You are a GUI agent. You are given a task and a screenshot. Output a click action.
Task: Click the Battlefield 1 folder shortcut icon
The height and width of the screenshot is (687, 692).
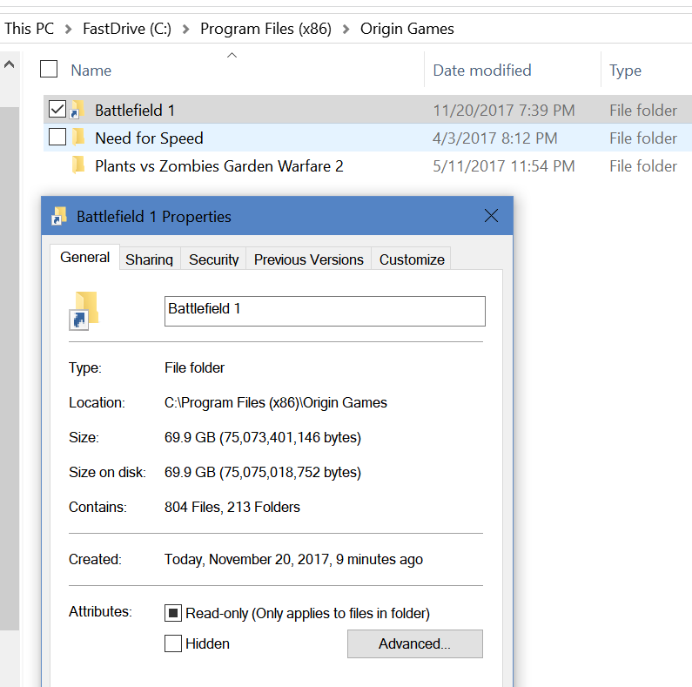[78, 111]
